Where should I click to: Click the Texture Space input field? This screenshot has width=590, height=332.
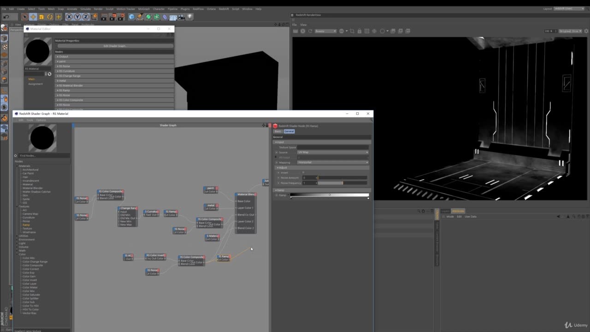333,148
